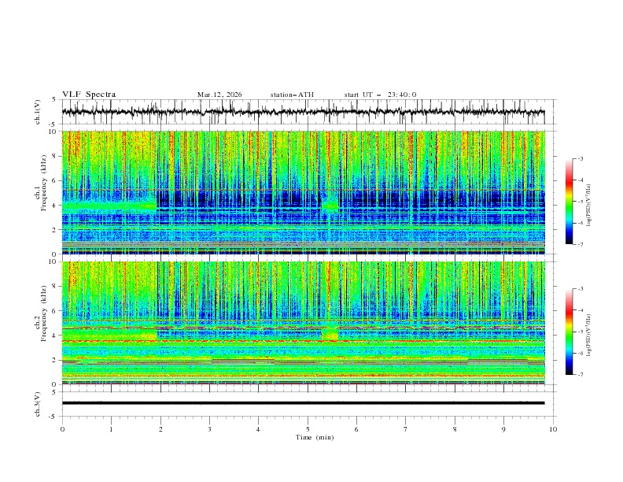Click the ch.1 spectrogram color bar
623x482 pixels.
click(x=569, y=202)
